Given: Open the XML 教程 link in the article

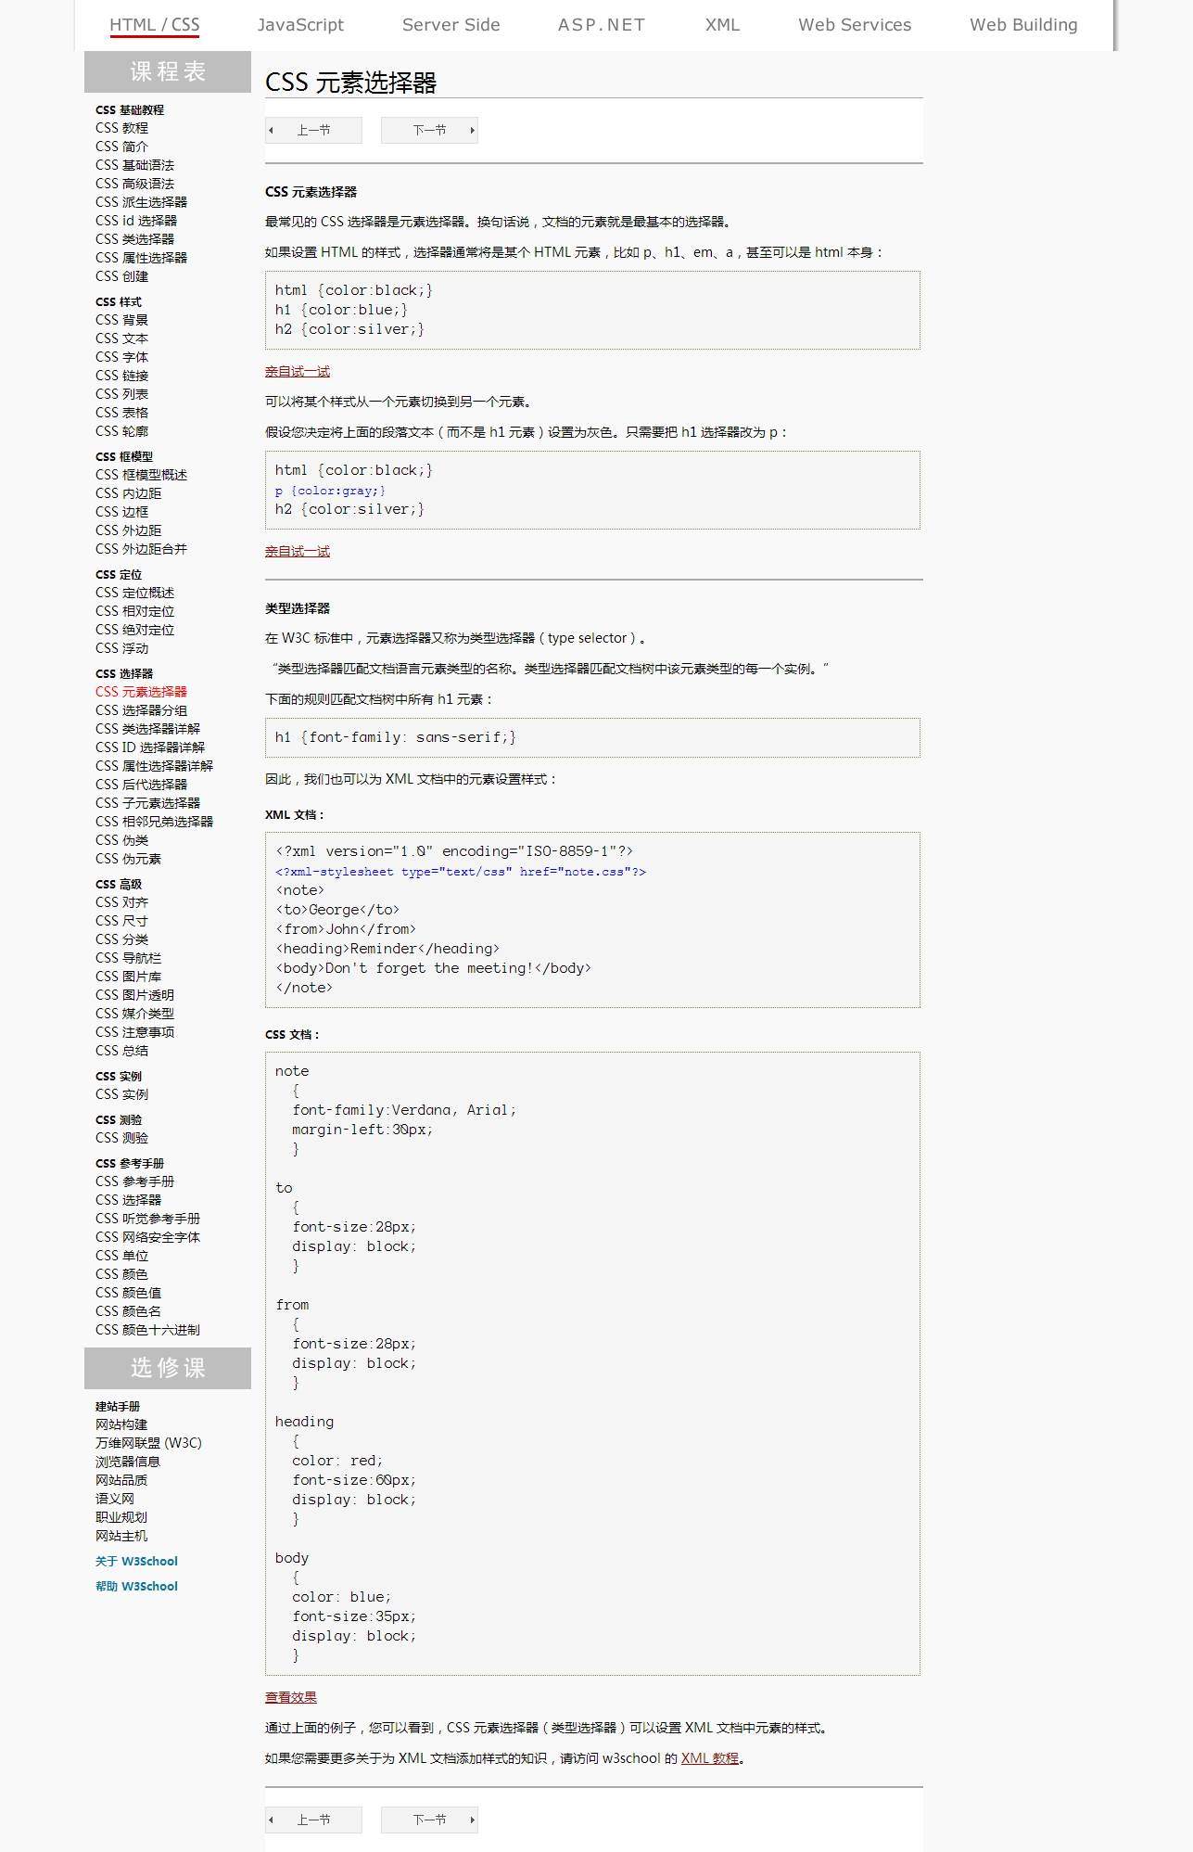Looking at the screenshot, I should click(710, 1758).
